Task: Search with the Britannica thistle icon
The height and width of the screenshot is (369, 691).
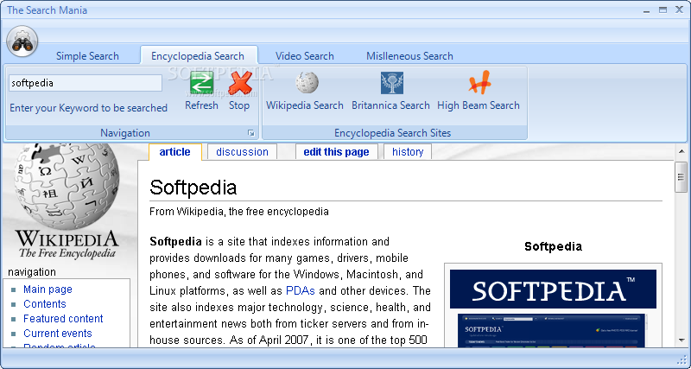Action: [x=392, y=83]
